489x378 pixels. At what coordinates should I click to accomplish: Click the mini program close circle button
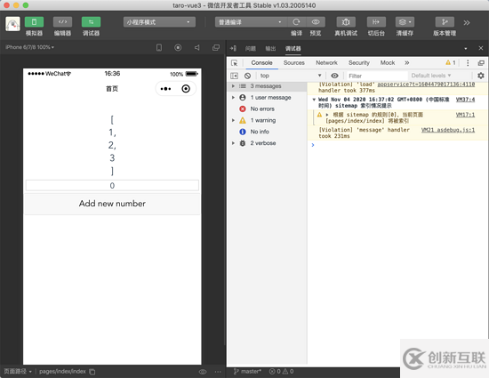(186, 89)
